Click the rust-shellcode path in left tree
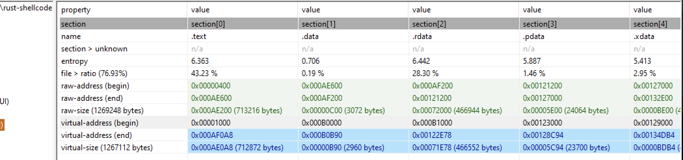683x160 pixels. [x=26, y=8]
